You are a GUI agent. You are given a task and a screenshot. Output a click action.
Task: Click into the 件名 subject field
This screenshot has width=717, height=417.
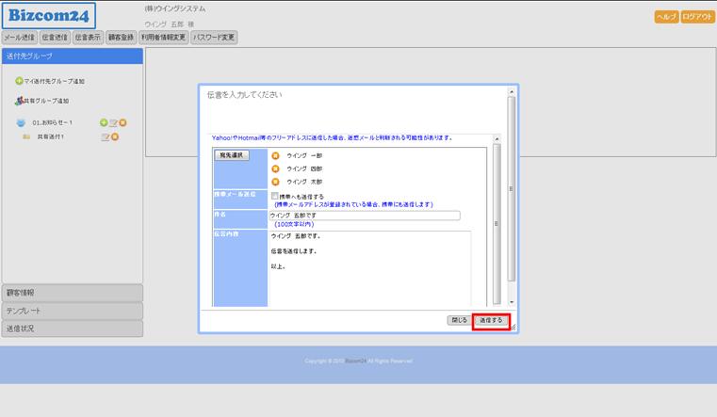tap(365, 216)
